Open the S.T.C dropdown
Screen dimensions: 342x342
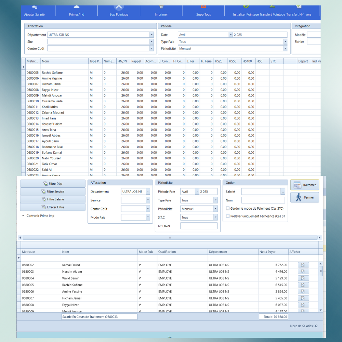(215, 218)
